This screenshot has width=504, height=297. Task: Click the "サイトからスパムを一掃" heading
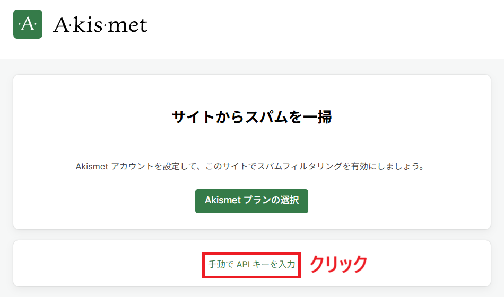(251, 117)
